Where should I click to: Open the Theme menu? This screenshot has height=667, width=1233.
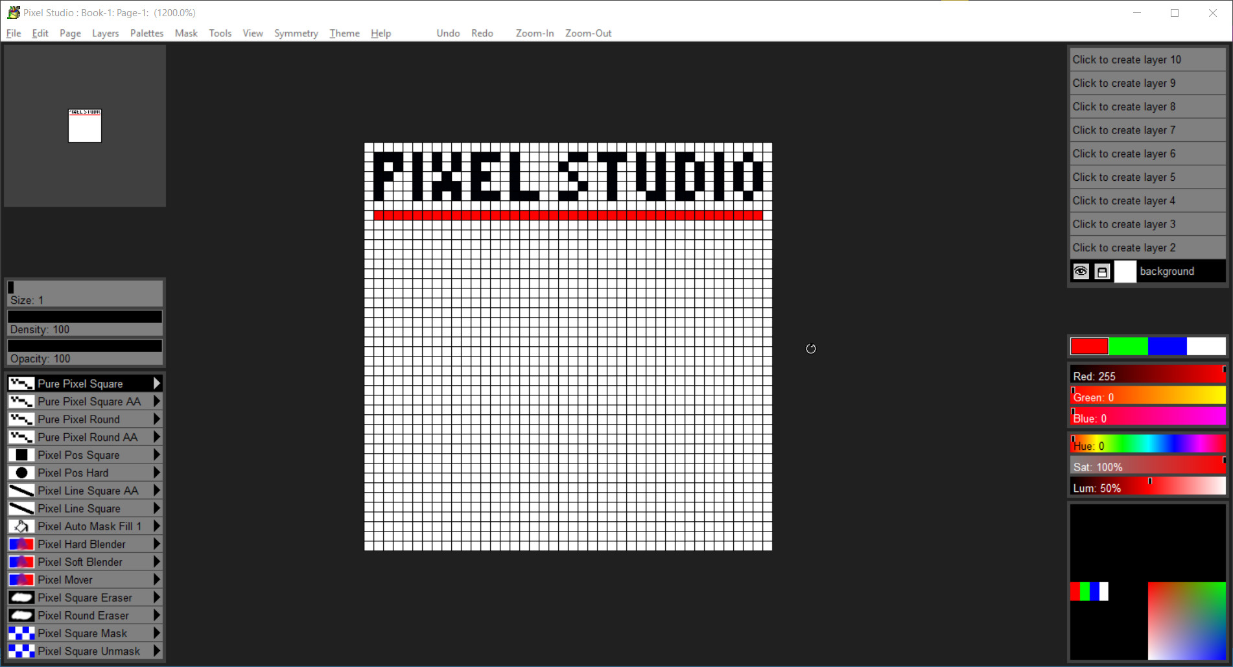(344, 33)
